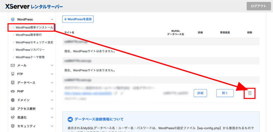Expand the メール section chevron
Screen dimensions: 273x132
pyautogui.click(x=52, y=65)
